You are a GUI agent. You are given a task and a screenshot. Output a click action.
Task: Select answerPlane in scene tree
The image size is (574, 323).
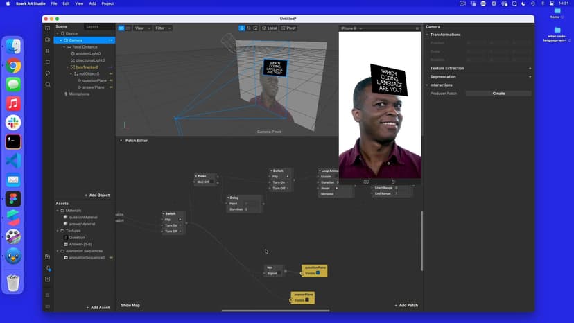click(x=93, y=87)
